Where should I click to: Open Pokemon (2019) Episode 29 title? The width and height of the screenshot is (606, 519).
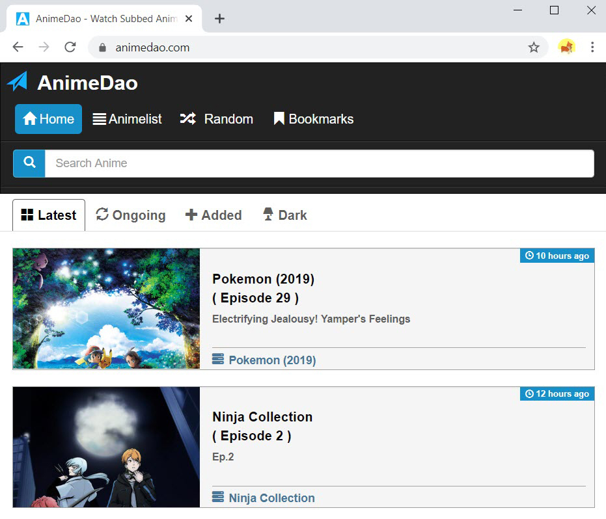263,289
